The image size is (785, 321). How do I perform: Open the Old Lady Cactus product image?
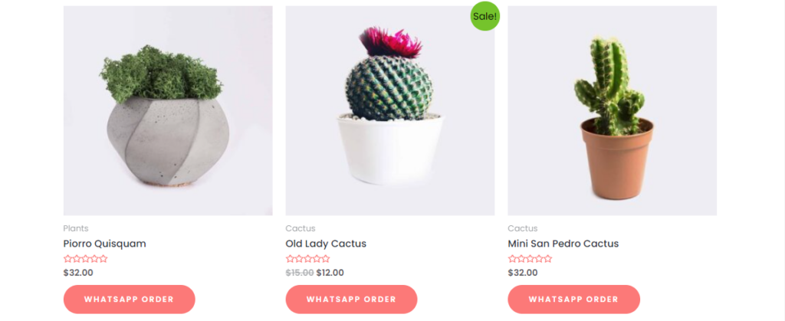coord(389,110)
